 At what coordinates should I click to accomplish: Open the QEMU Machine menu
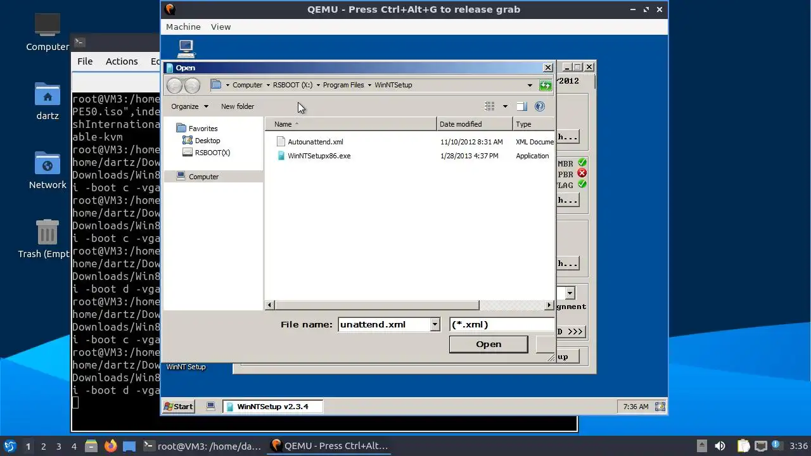pyautogui.click(x=183, y=27)
